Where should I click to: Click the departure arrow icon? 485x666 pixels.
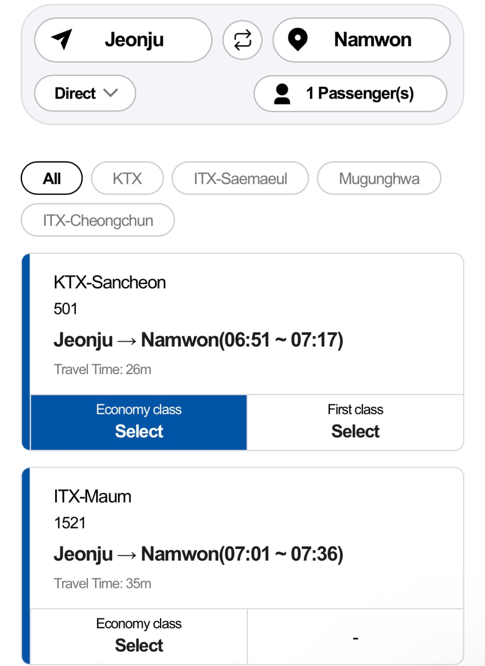(62, 39)
